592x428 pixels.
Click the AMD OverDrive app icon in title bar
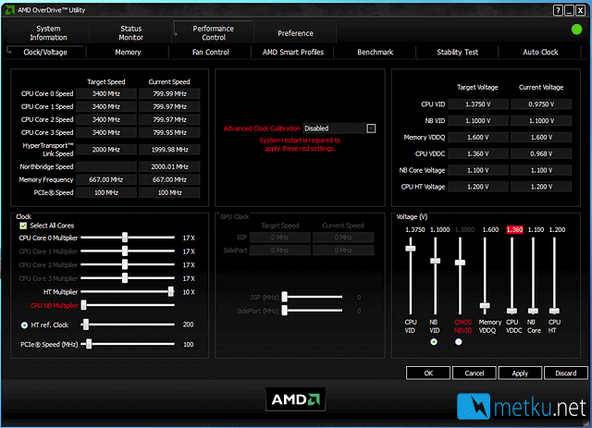click(x=10, y=10)
